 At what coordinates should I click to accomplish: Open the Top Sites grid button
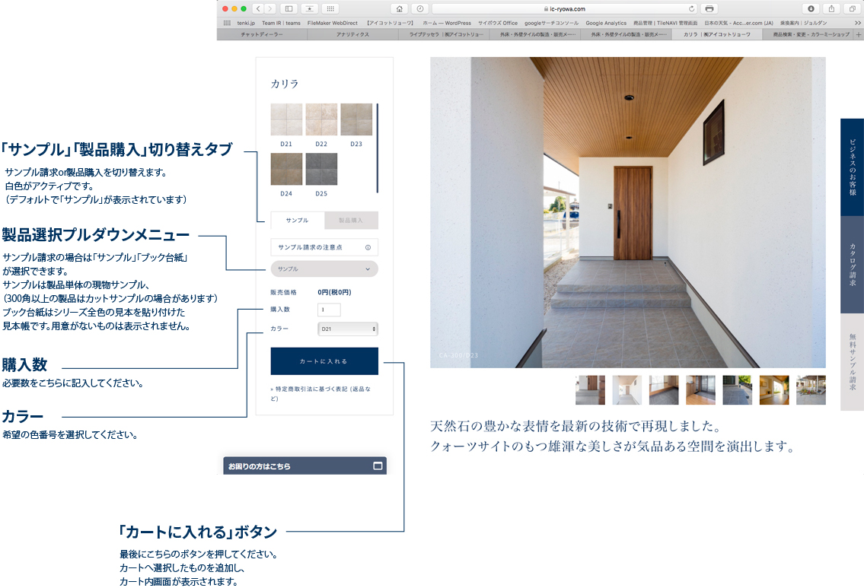pos(330,9)
